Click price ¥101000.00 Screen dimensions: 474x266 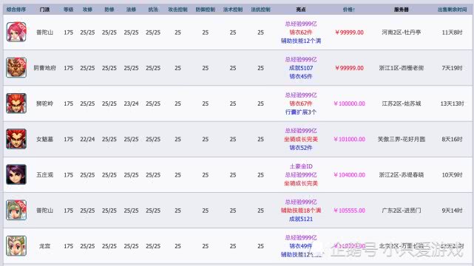350,139
